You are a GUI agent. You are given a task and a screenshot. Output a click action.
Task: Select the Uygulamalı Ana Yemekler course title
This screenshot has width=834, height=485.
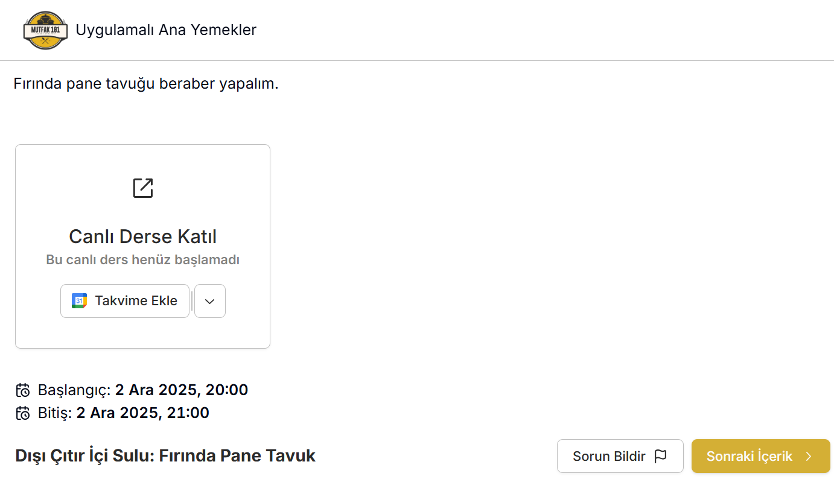(x=166, y=30)
